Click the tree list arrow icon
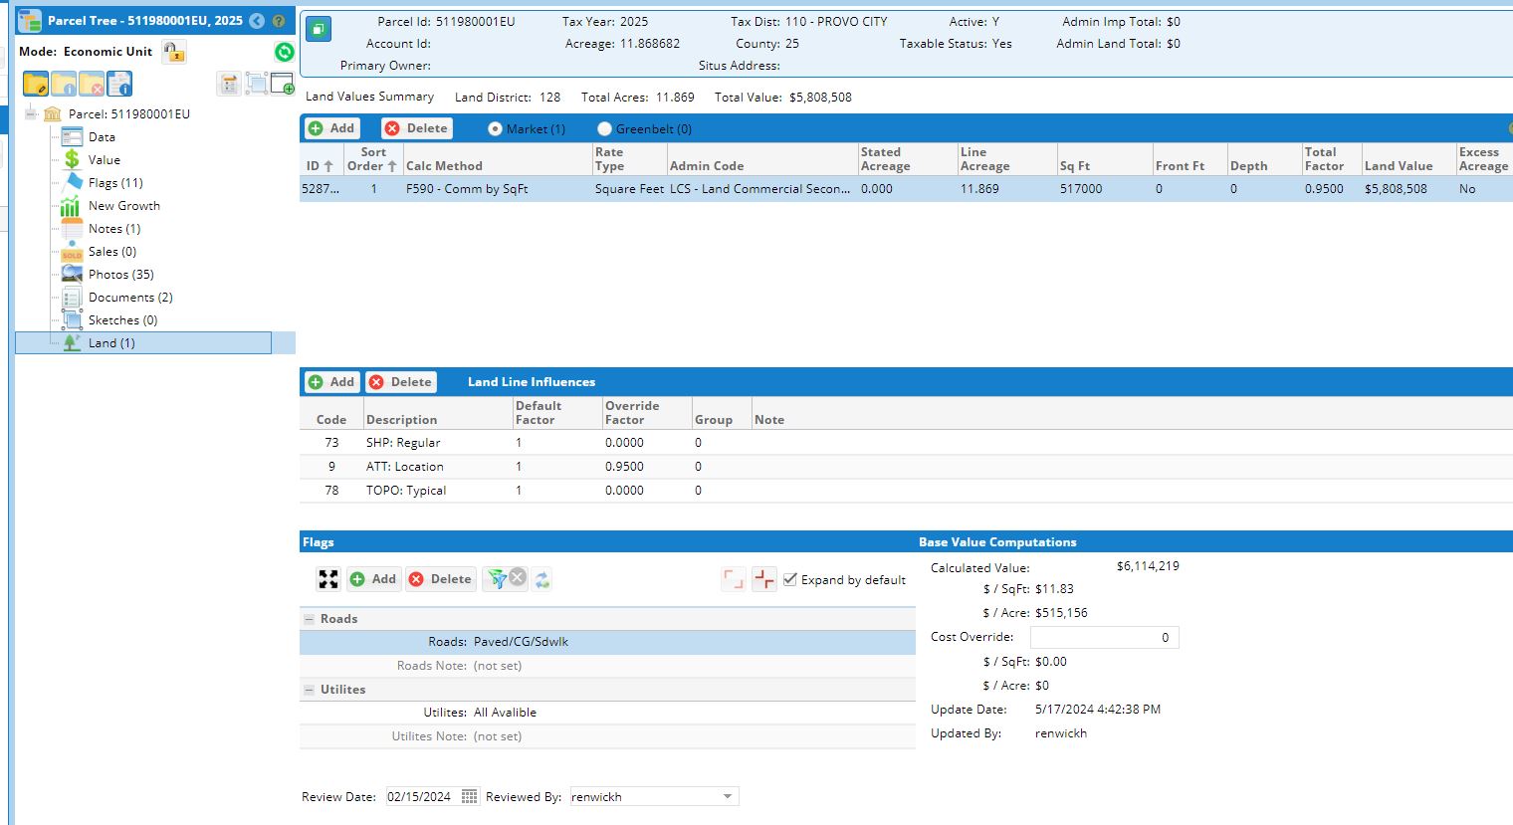The height and width of the screenshot is (825, 1513). pos(229,84)
